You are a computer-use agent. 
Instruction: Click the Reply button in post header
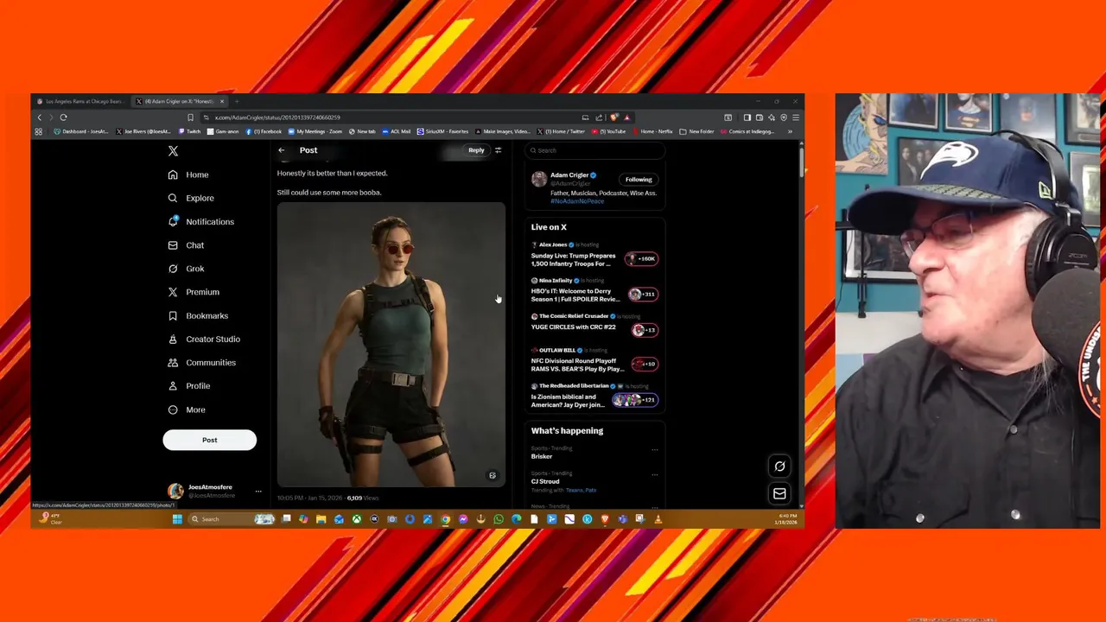click(x=476, y=150)
